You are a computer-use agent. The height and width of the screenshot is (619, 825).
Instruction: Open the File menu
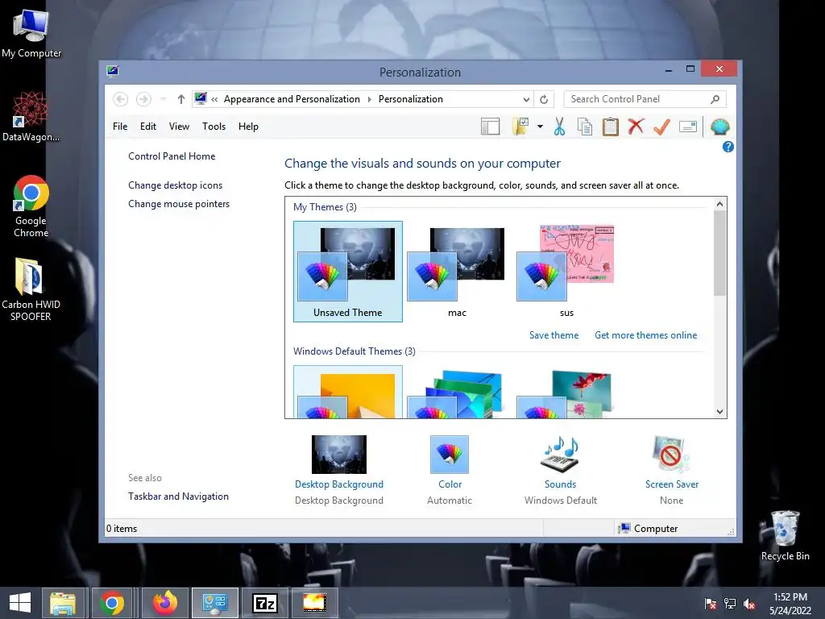(120, 127)
